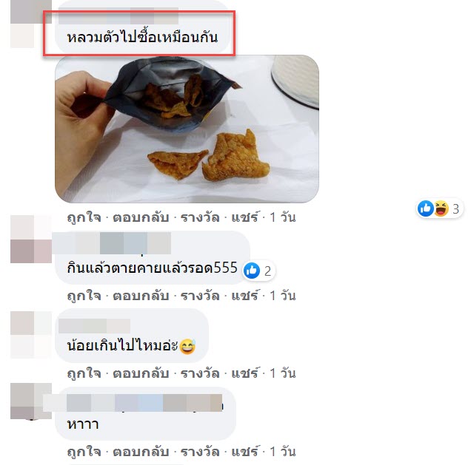Click รางวัล under the น้อยเกินไปไหมอ่ะ comment
This screenshot has height=465, width=471.
200,373
